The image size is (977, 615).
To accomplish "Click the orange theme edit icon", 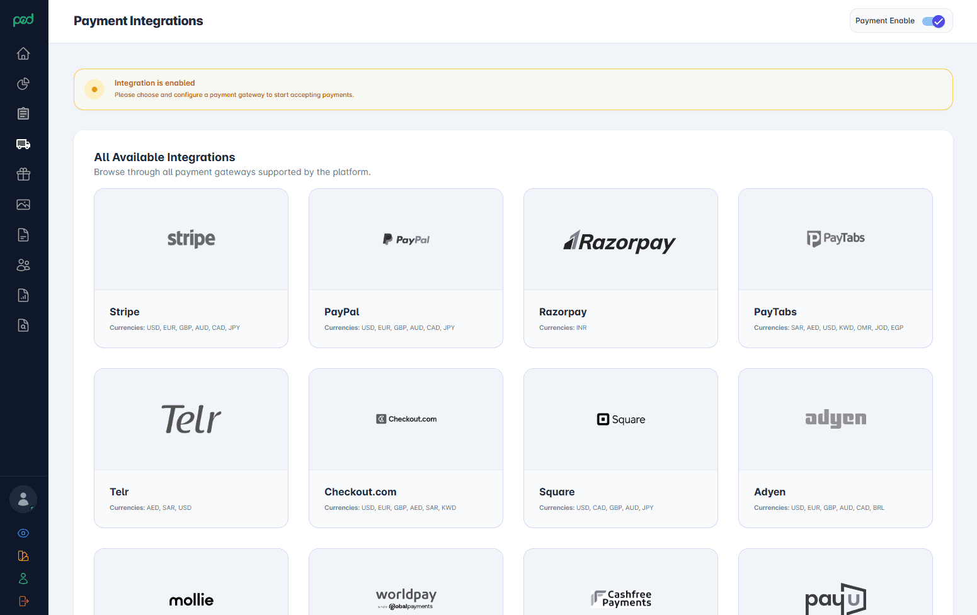I will coord(23,556).
